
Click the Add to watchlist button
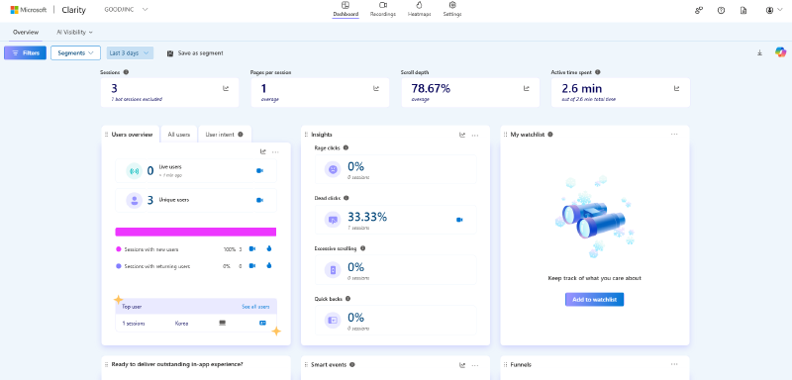pos(595,299)
